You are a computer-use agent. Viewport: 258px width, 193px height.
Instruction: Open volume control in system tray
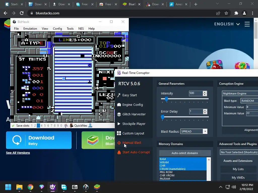(x=234, y=187)
